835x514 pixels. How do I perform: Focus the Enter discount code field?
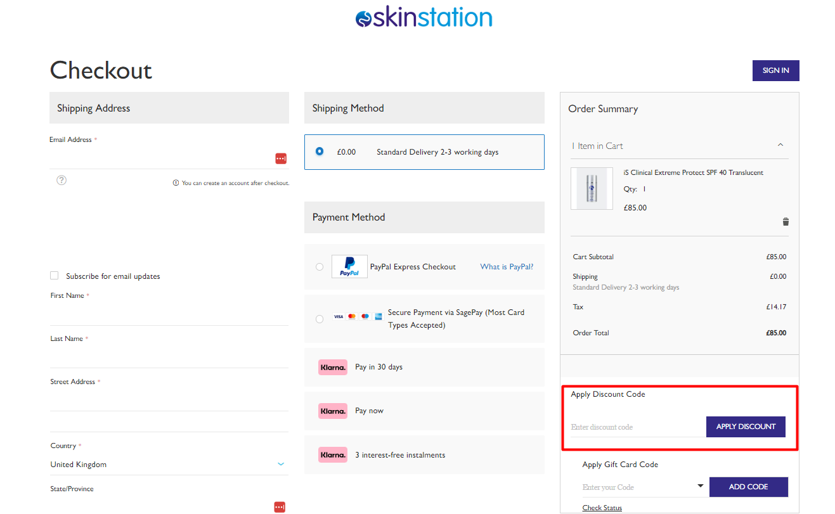[x=638, y=427]
